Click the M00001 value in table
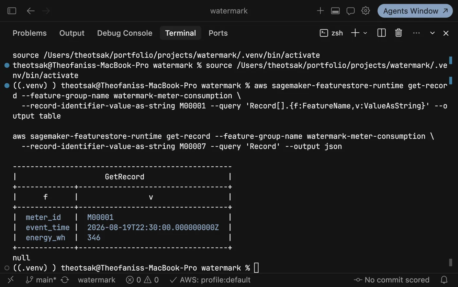Screen dimensions: 458x287 tap(100, 217)
